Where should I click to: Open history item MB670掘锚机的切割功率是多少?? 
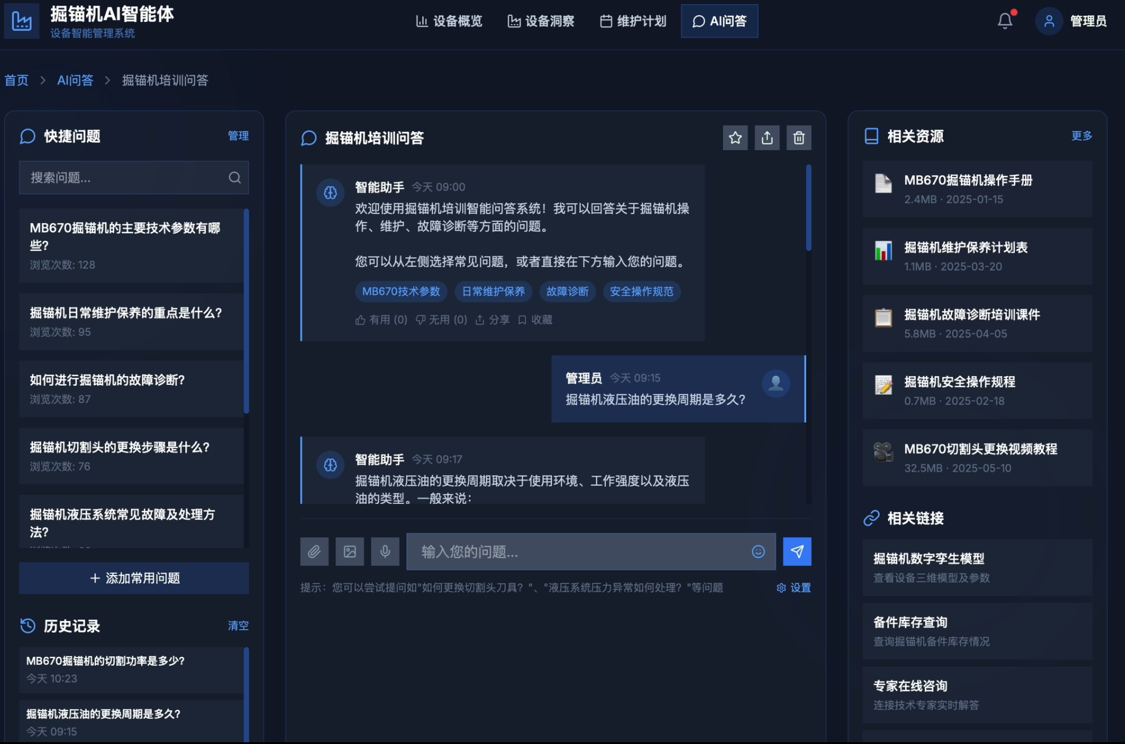point(131,669)
